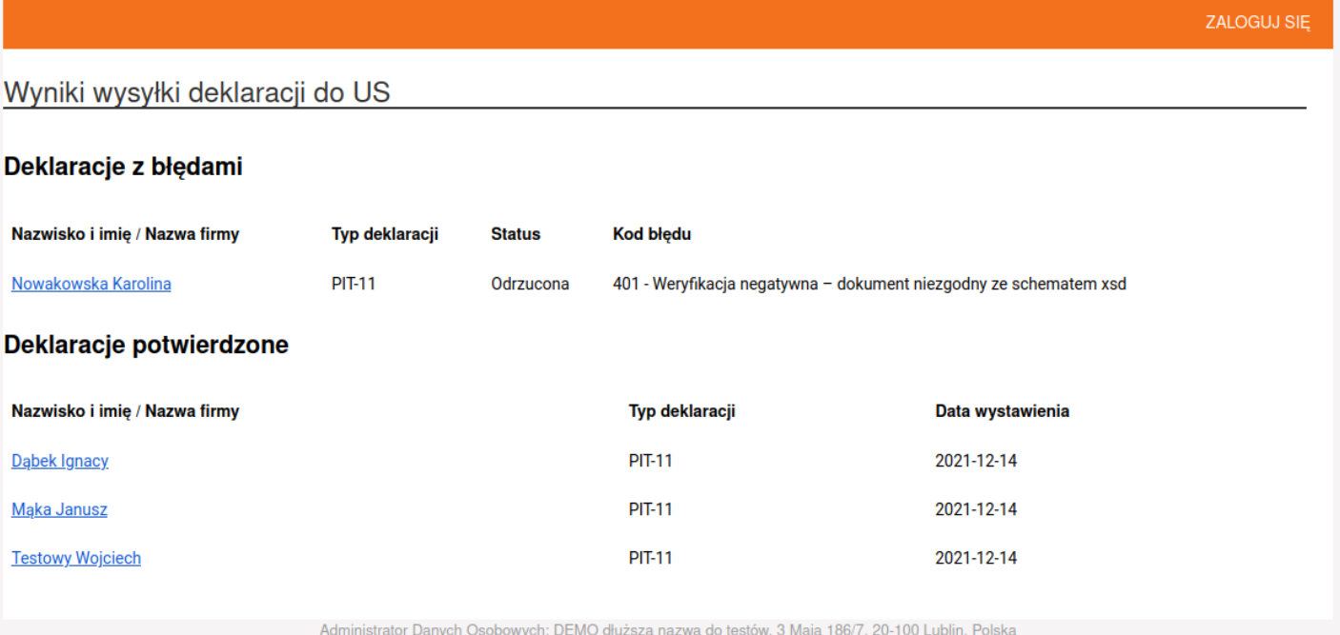Click PIT-11 in the Dąbek Ignacy row
The height and width of the screenshot is (635, 1340).
tap(650, 462)
